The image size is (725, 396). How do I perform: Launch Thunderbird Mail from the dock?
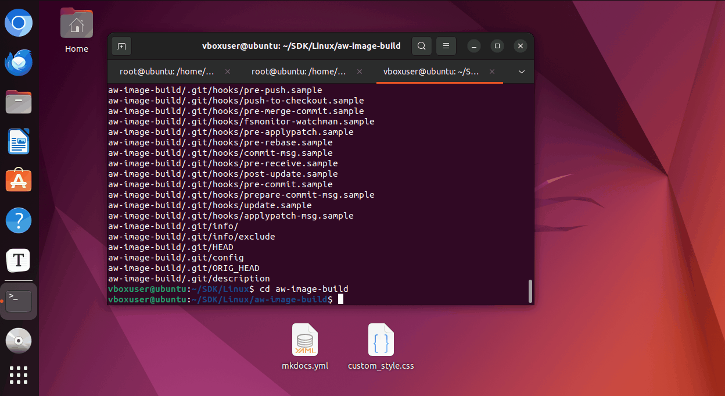point(19,62)
